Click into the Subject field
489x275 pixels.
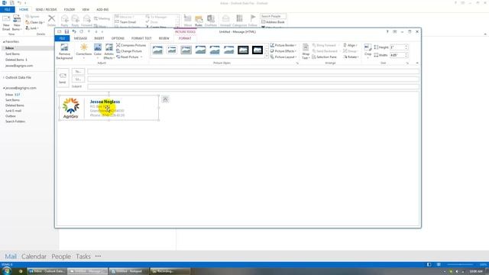(253, 86)
